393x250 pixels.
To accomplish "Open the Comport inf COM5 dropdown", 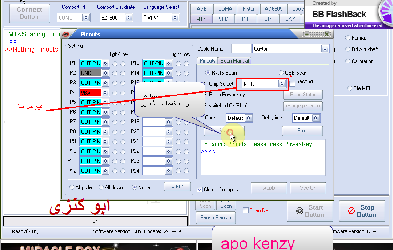I will click(x=86, y=18).
